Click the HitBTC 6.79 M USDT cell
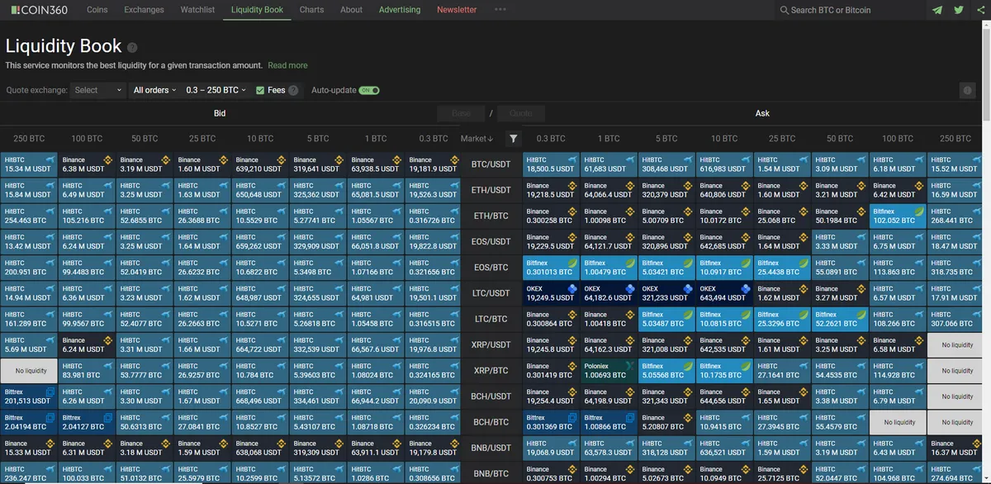Image resolution: width=991 pixels, height=484 pixels. pos(898,396)
